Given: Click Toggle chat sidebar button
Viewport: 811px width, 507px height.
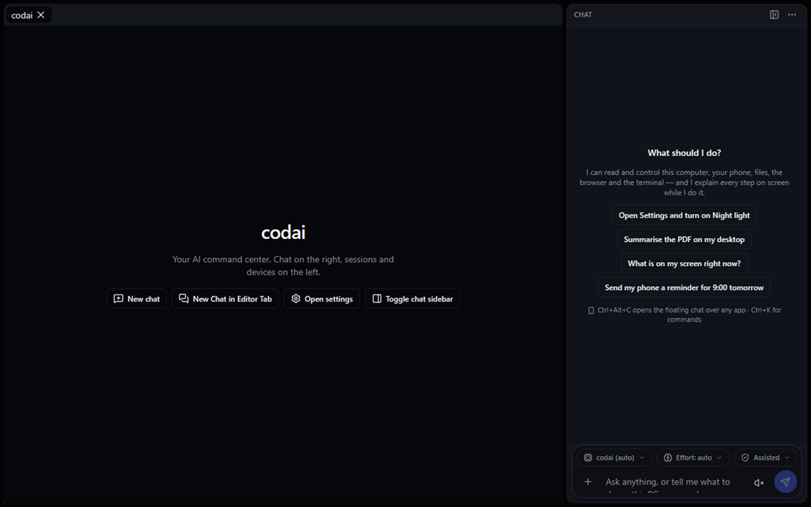Looking at the screenshot, I should point(412,299).
